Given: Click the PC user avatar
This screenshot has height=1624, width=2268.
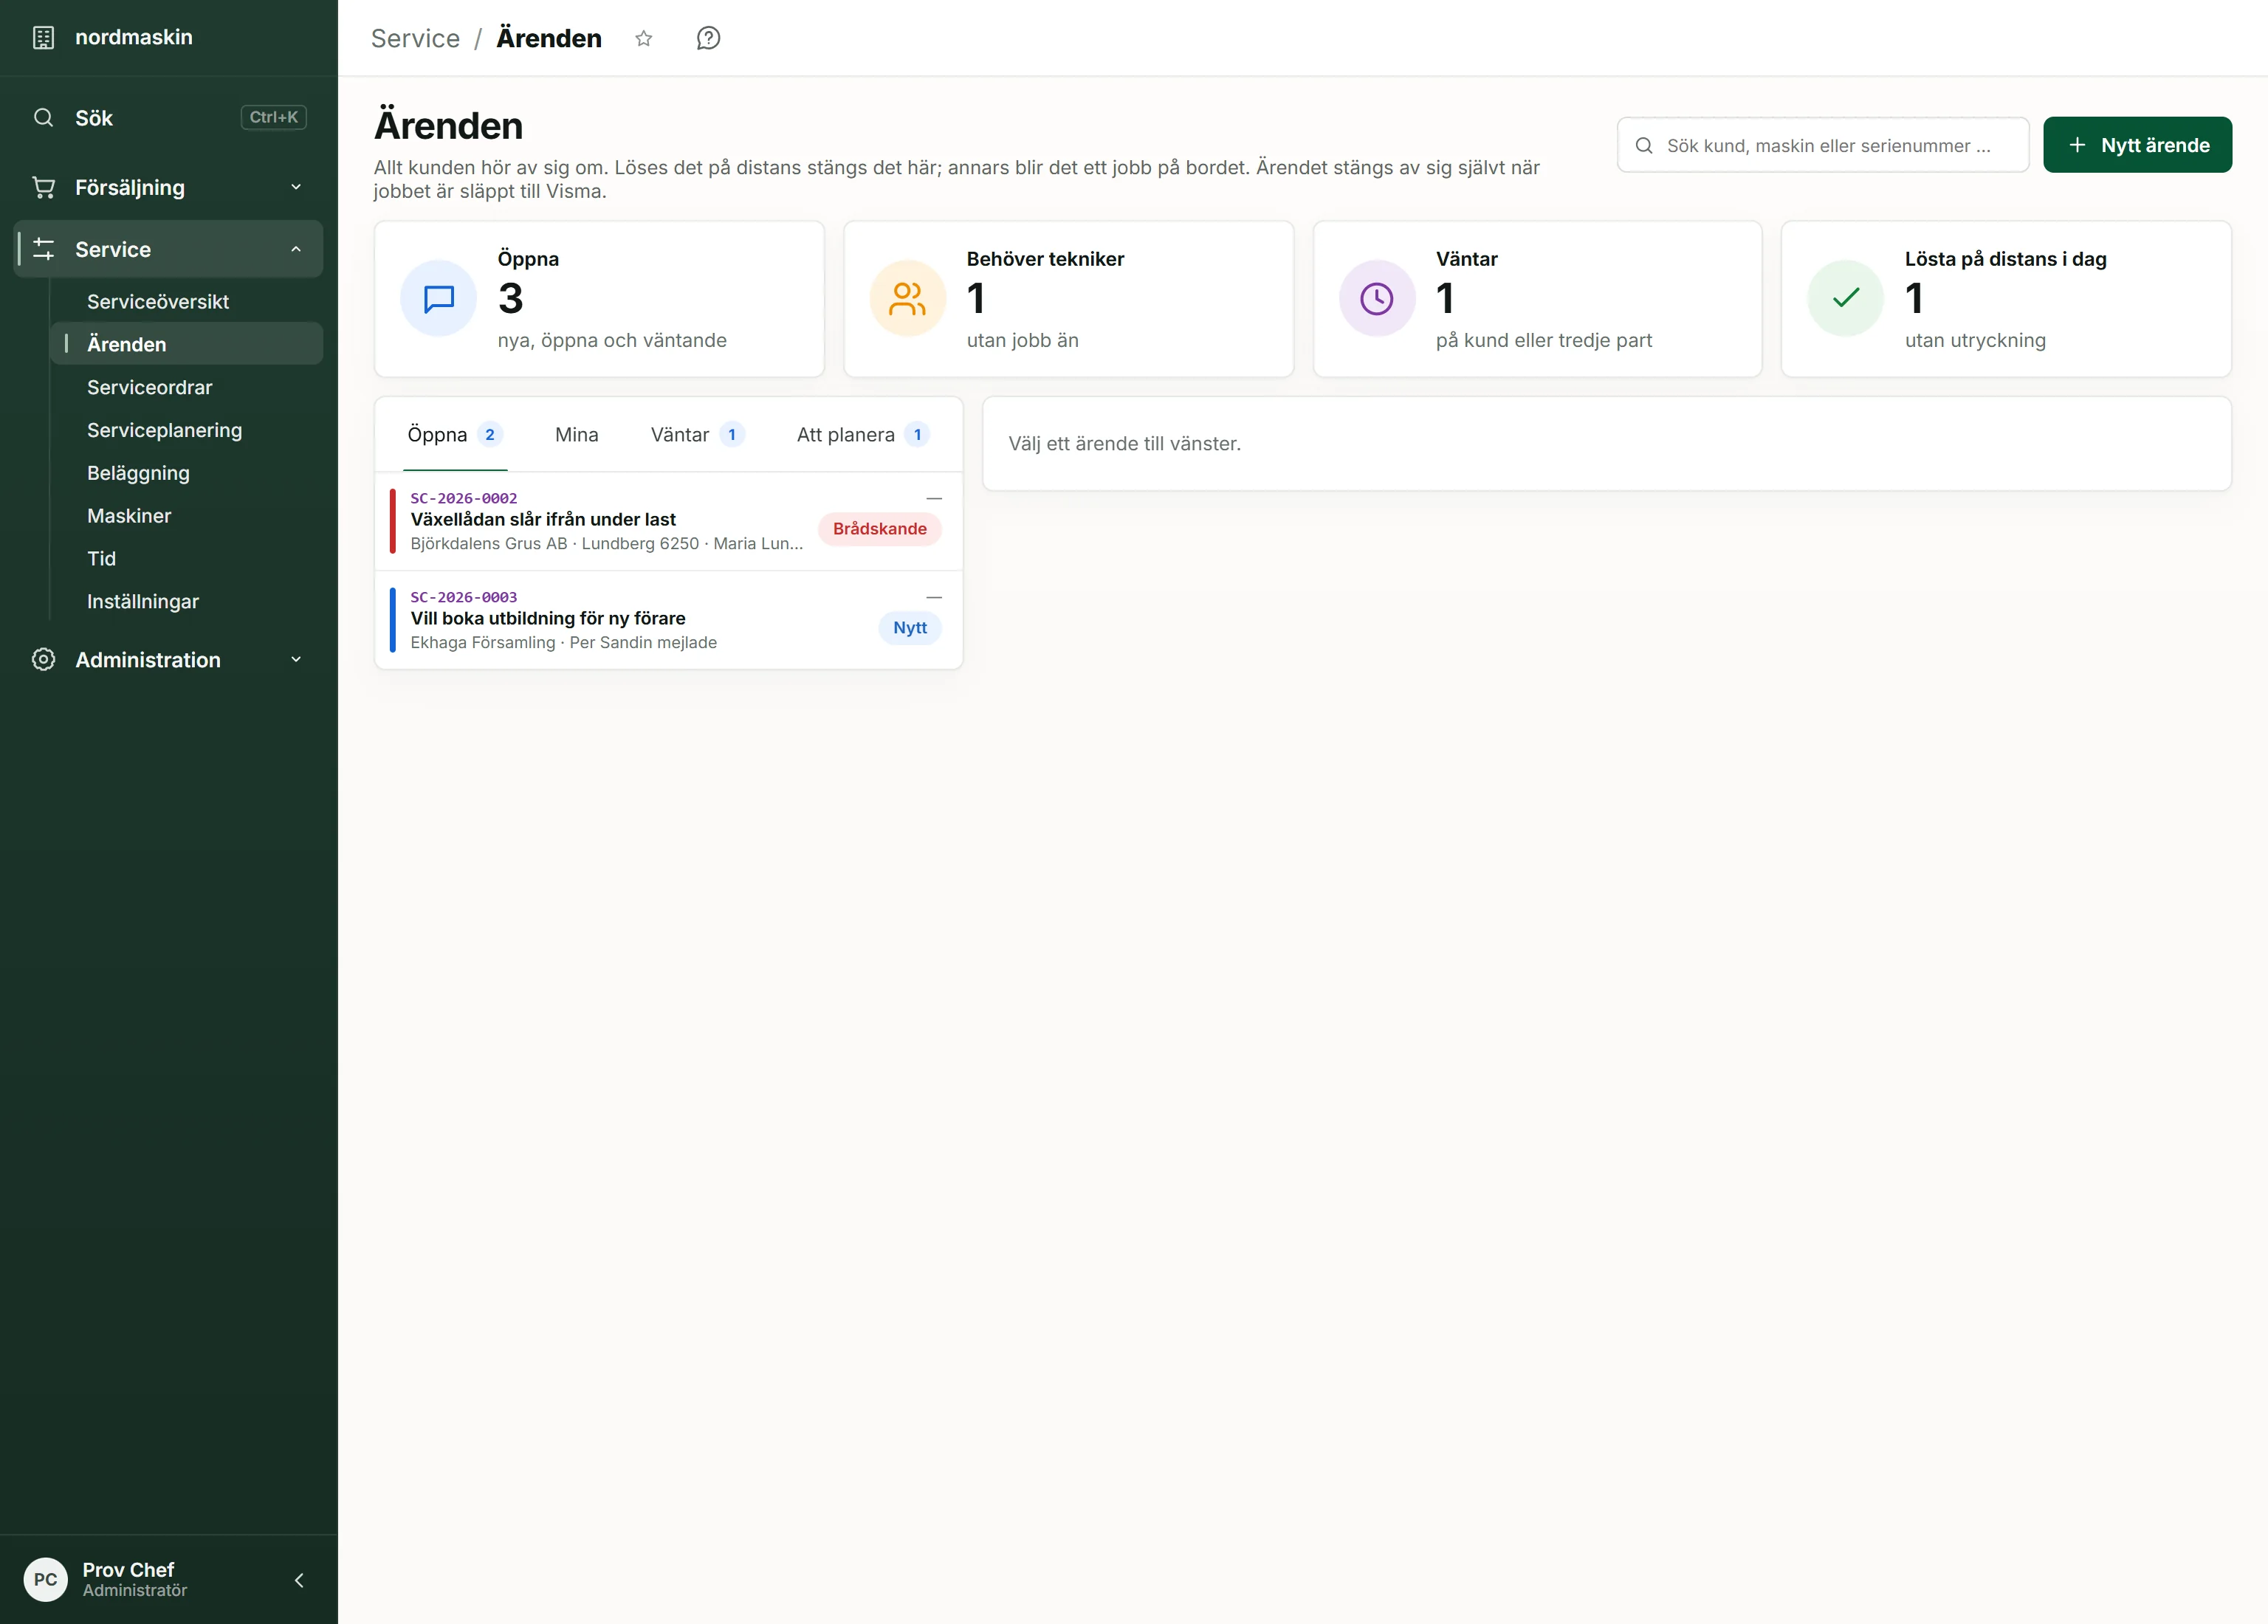Looking at the screenshot, I should click(46, 1580).
